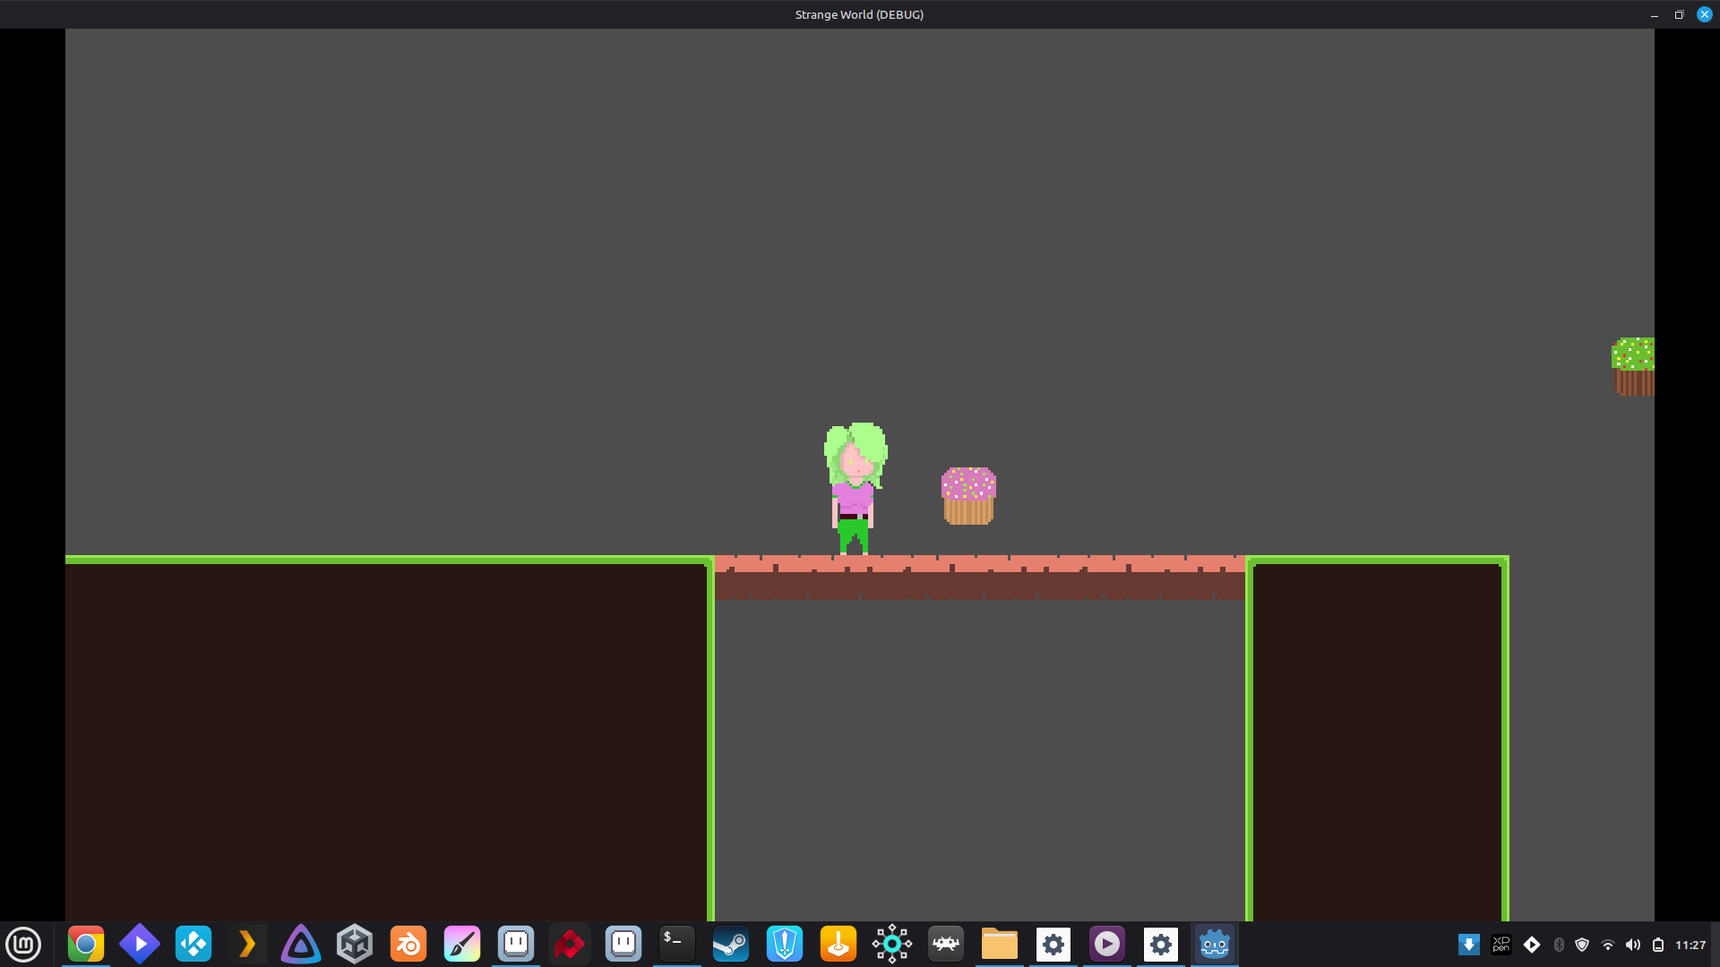Click the XP-Pen tablet tray icon
1720x967 pixels.
point(1501,945)
